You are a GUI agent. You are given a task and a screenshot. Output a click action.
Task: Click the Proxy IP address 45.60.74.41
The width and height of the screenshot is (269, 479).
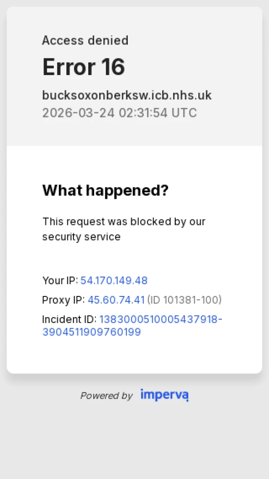coord(116,300)
